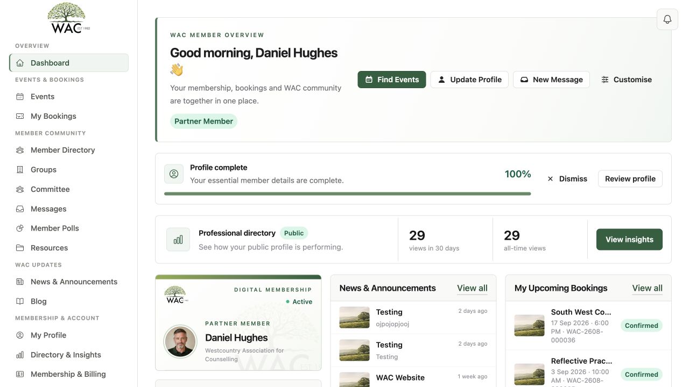Dismiss the profile complete banner
Image resolution: width=689 pixels, height=387 pixels.
click(567, 179)
